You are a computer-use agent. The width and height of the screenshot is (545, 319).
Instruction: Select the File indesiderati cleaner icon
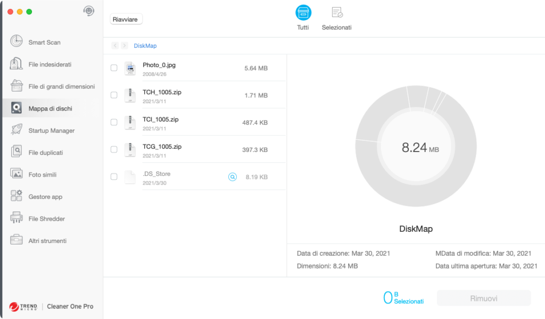point(16,64)
